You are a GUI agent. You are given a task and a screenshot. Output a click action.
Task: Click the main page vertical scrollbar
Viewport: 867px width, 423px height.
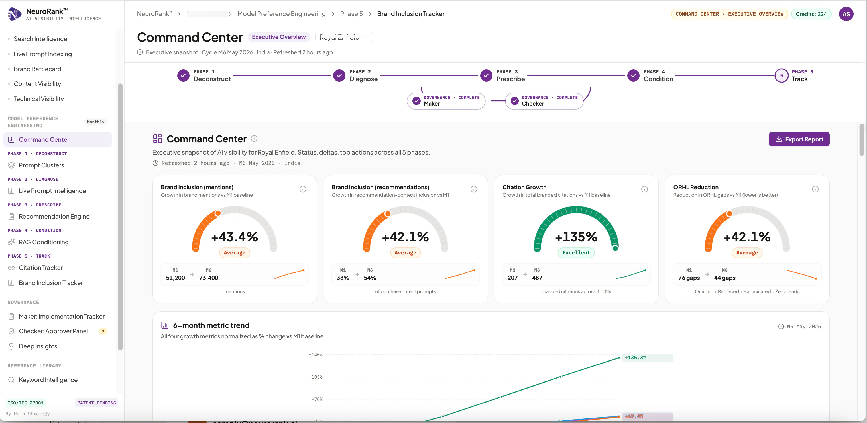pyautogui.click(x=862, y=139)
